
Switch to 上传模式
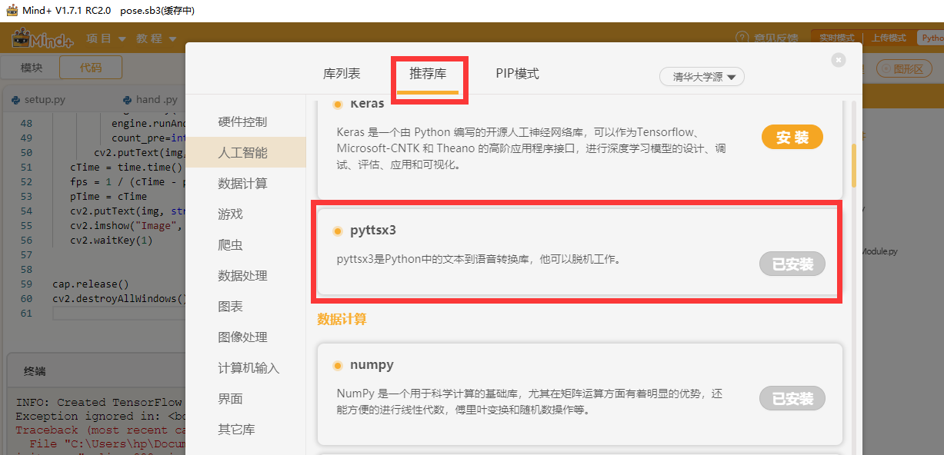click(x=889, y=38)
